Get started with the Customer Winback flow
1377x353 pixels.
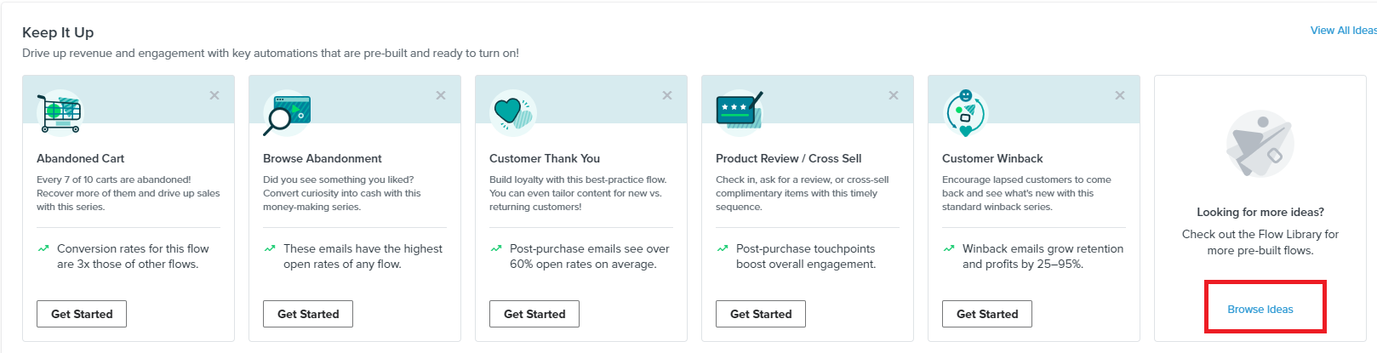pyautogui.click(x=987, y=314)
